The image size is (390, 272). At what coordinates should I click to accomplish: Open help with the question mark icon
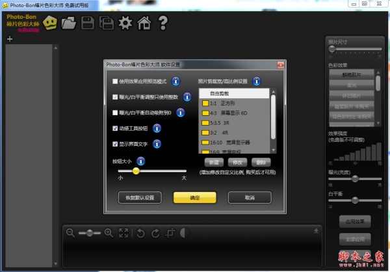(x=163, y=23)
